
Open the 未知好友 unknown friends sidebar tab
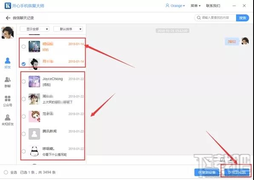[8, 120]
